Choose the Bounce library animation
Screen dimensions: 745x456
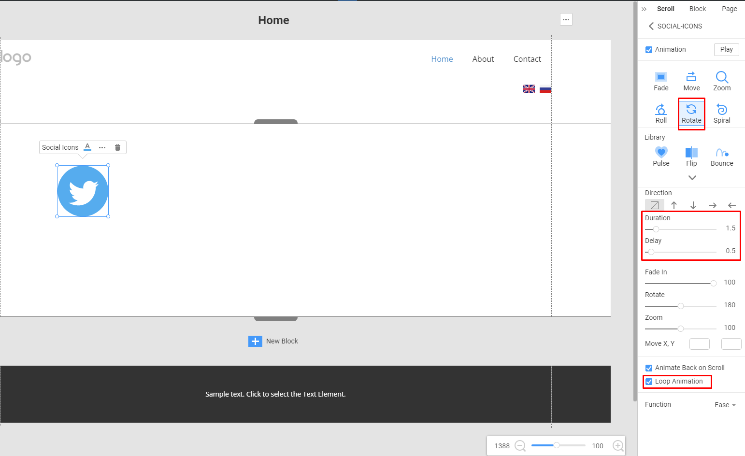(x=722, y=157)
